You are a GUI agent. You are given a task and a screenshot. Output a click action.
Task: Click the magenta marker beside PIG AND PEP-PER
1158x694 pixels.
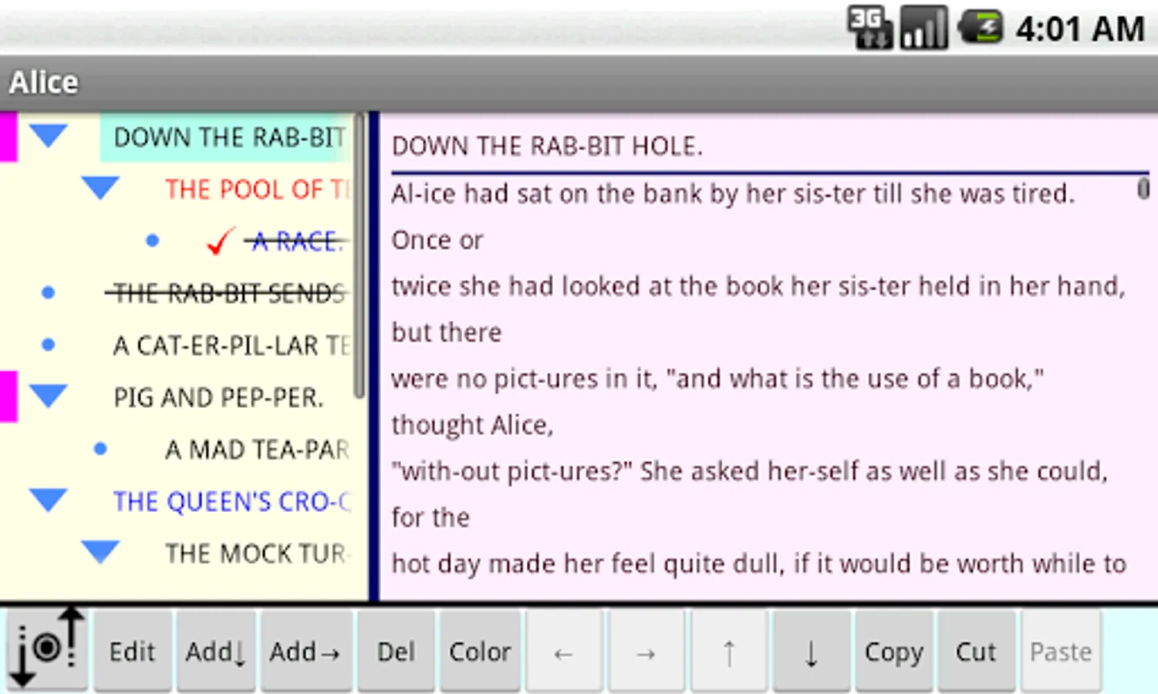pyautogui.click(x=8, y=396)
